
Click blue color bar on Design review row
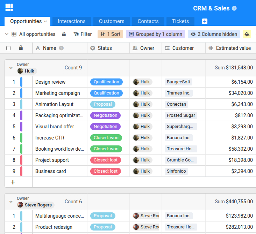(x=21, y=82)
